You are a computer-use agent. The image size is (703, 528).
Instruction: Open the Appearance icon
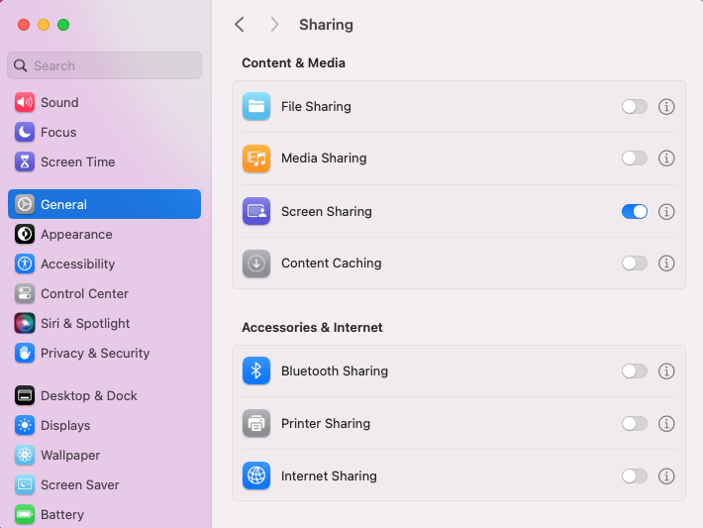(25, 234)
